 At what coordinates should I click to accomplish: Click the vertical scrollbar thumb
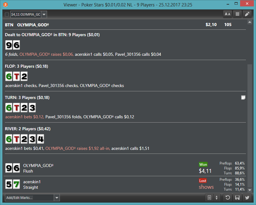tap(250, 126)
